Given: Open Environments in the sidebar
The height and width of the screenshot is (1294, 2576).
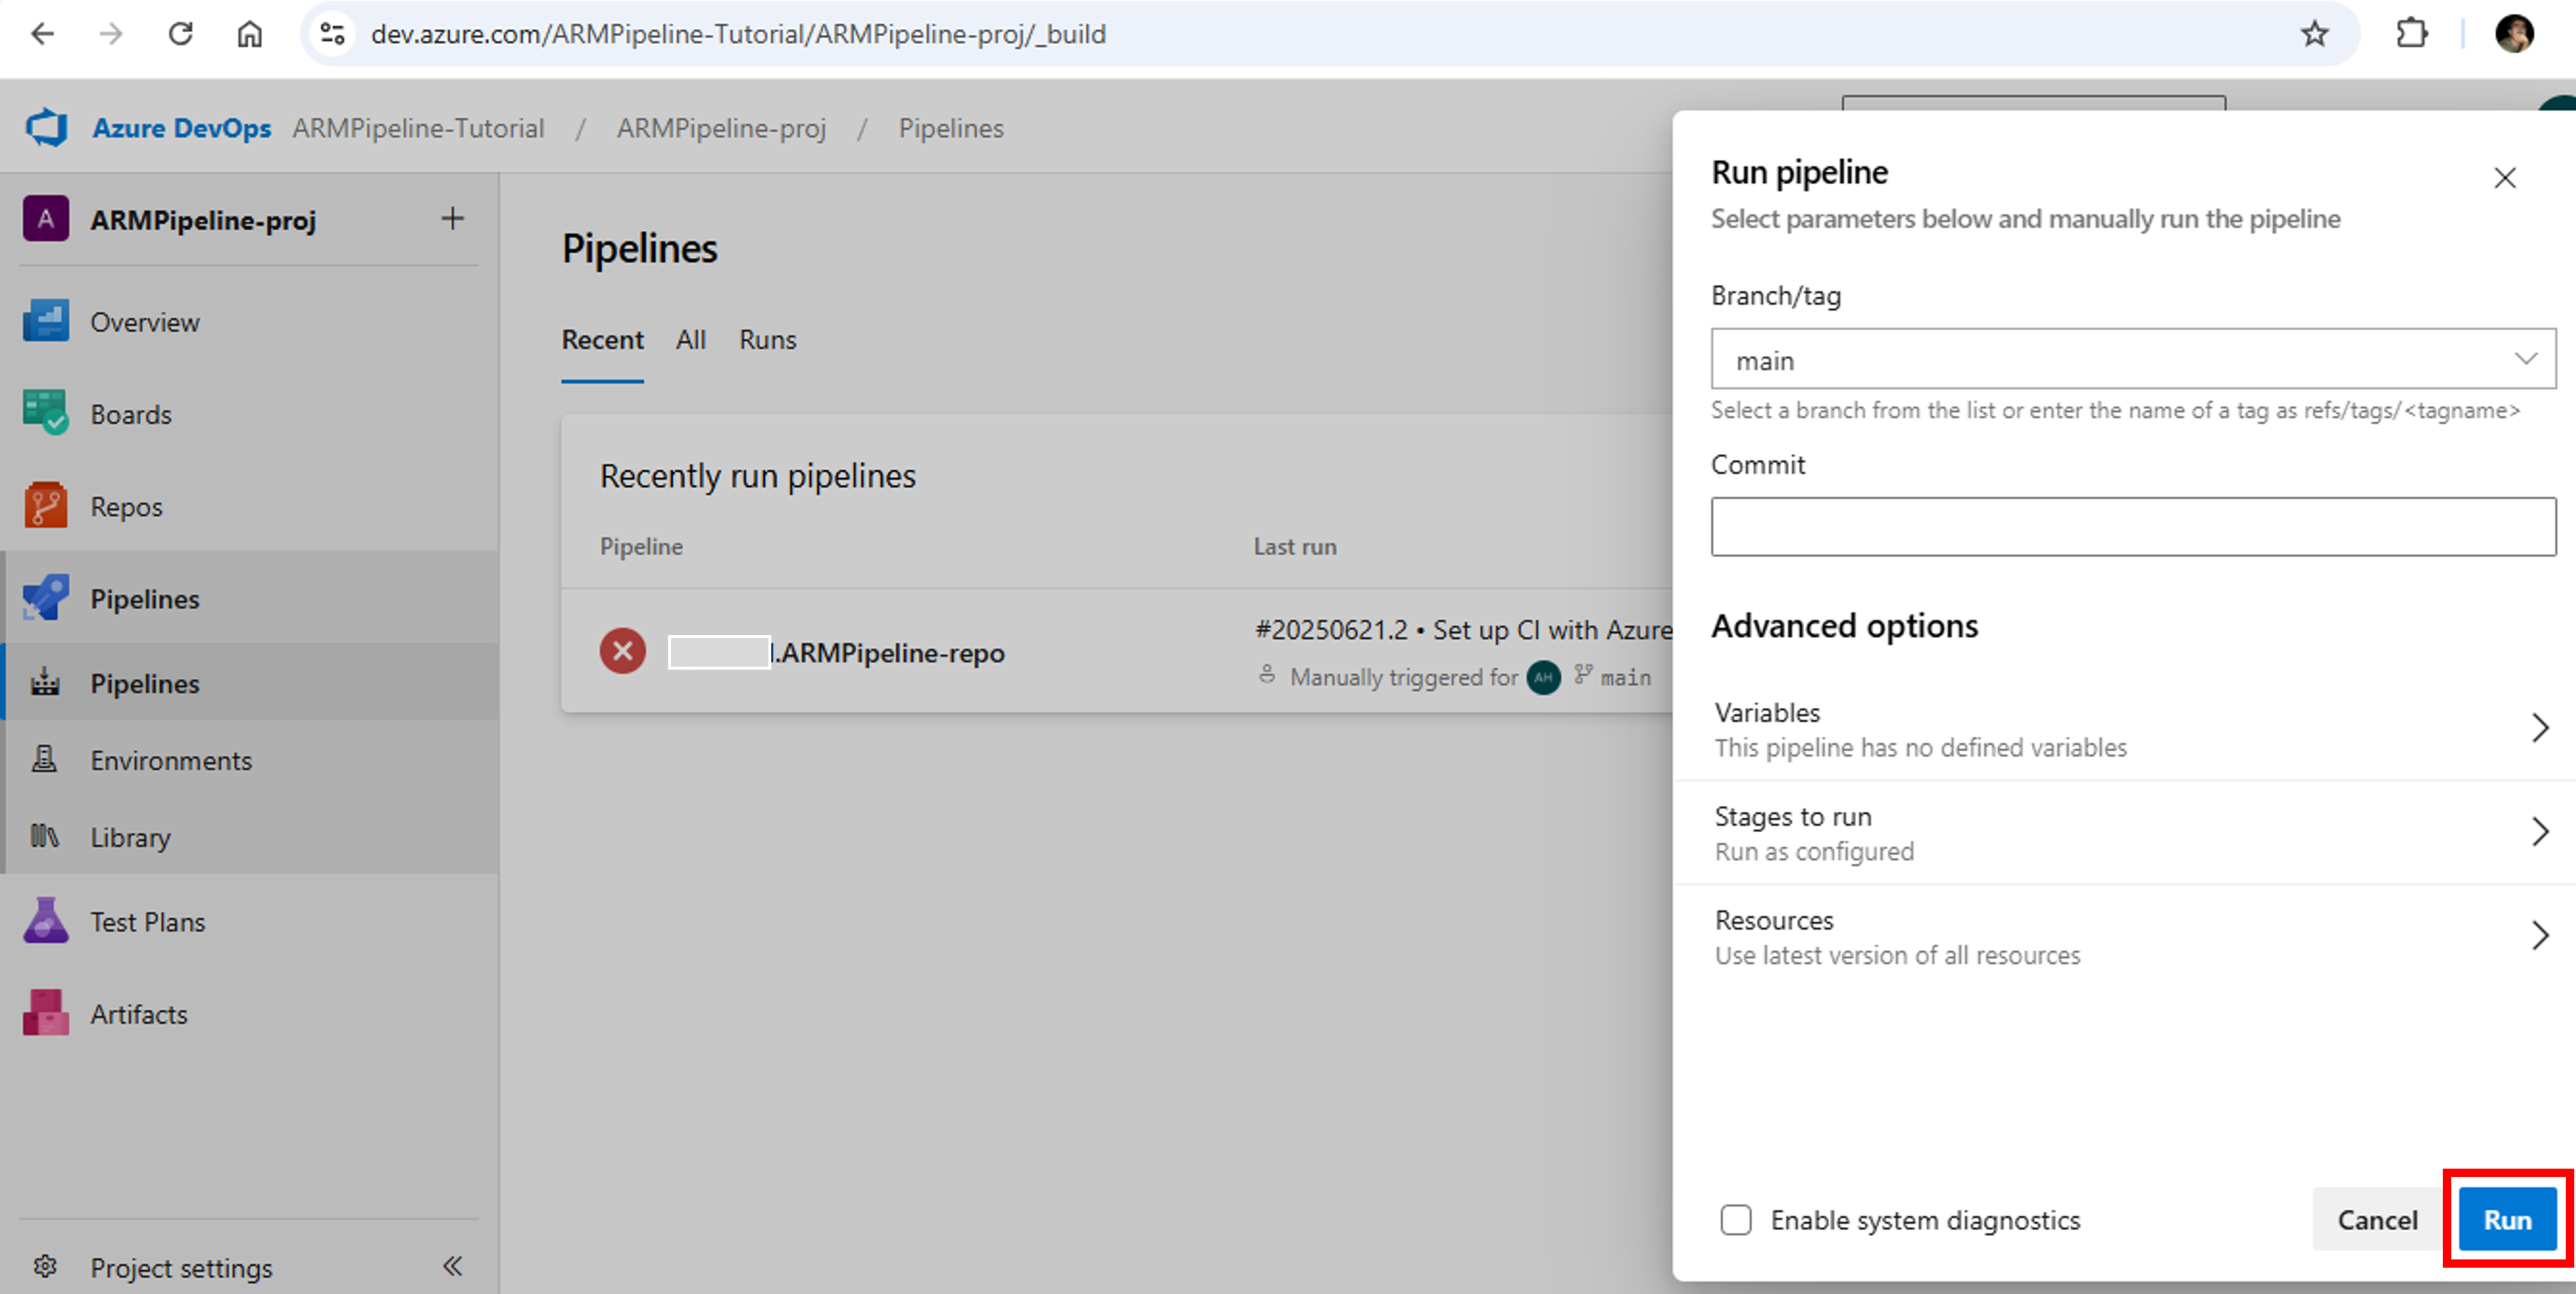Looking at the screenshot, I should tap(171, 760).
